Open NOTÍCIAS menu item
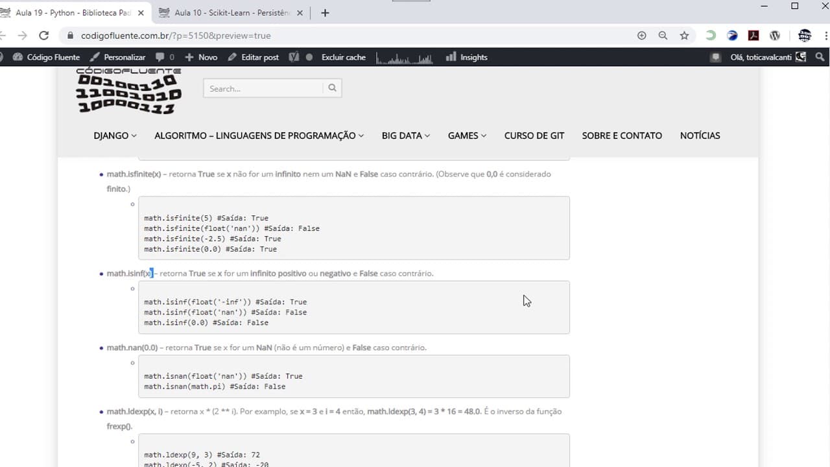 [700, 136]
